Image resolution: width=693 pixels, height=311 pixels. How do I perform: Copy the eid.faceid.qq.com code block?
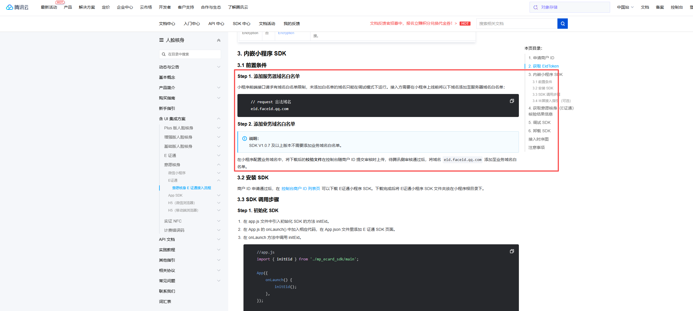512,101
